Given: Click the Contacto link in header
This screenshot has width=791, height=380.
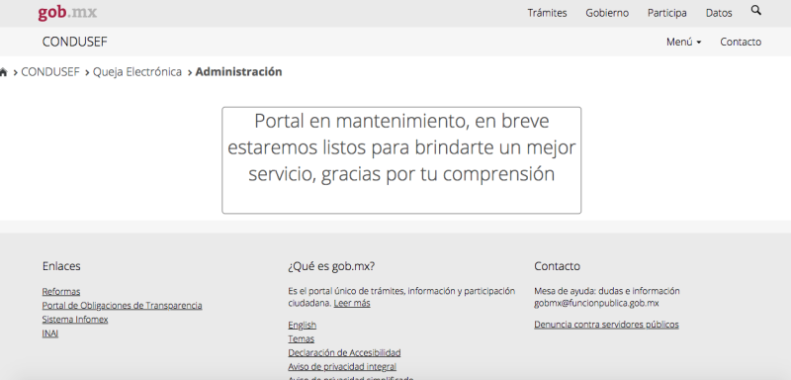Looking at the screenshot, I should tap(741, 42).
